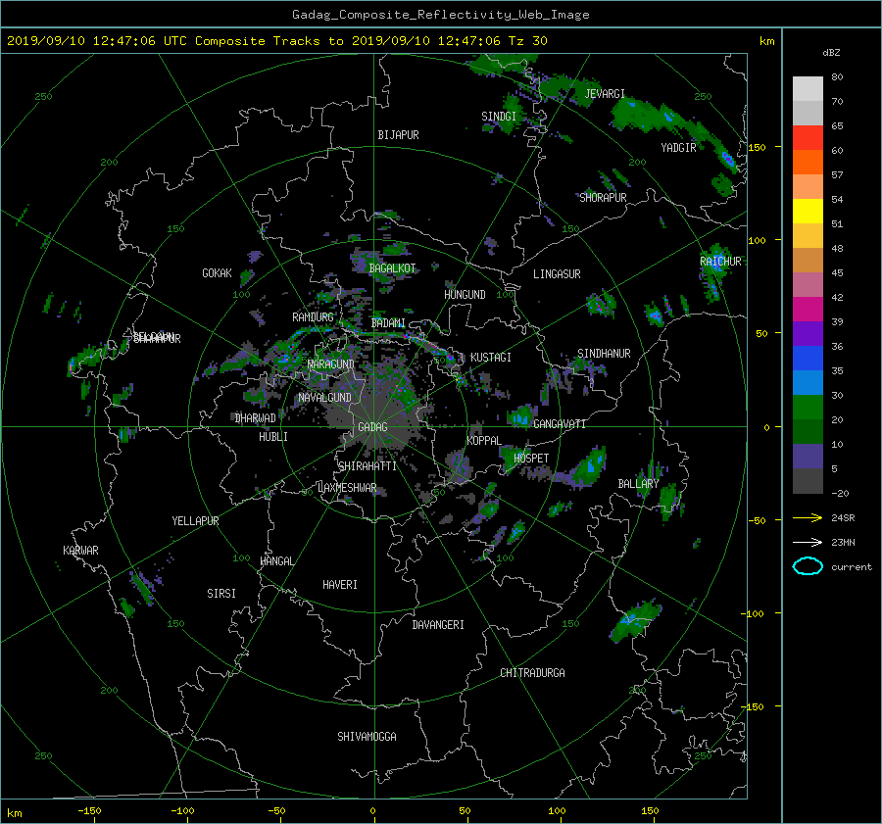The width and height of the screenshot is (882, 824).
Task: Click the SINDHANUR label
Action: 604,354
